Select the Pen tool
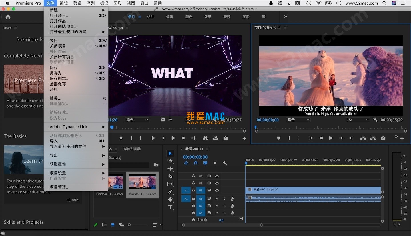Screen dimensions: 411x236 click(x=170, y=192)
